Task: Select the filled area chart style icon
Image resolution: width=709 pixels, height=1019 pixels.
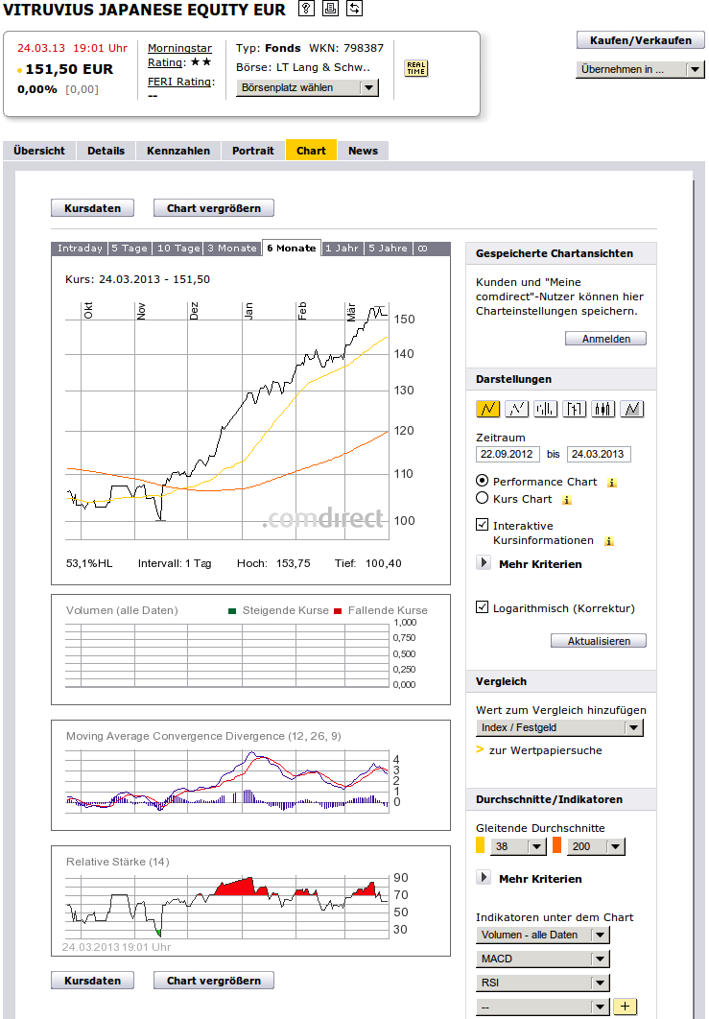Action: 632,409
